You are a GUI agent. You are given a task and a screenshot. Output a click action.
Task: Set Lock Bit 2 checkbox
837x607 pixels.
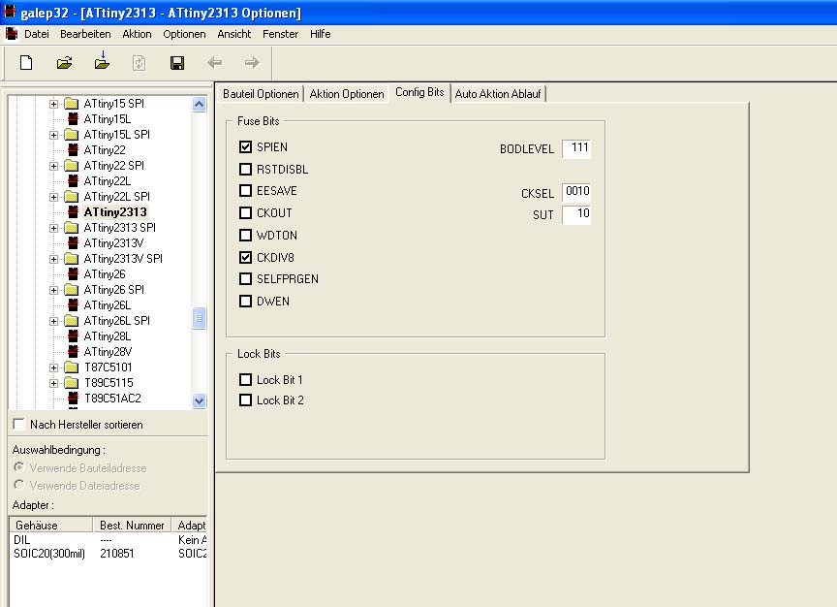click(x=245, y=399)
